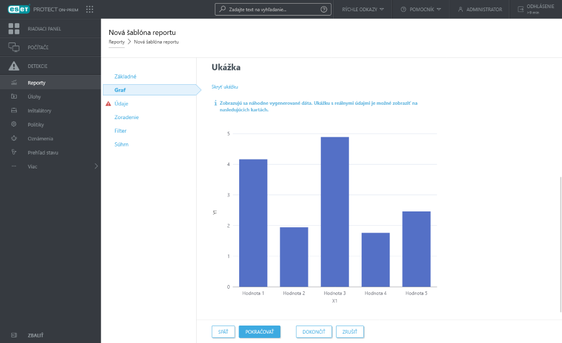Hide the preview via Skryť ukážku
The height and width of the screenshot is (343, 562).
click(x=225, y=87)
